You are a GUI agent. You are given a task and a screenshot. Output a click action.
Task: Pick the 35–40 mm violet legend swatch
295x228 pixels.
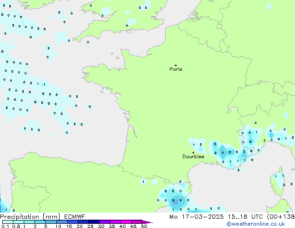click(115, 222)
